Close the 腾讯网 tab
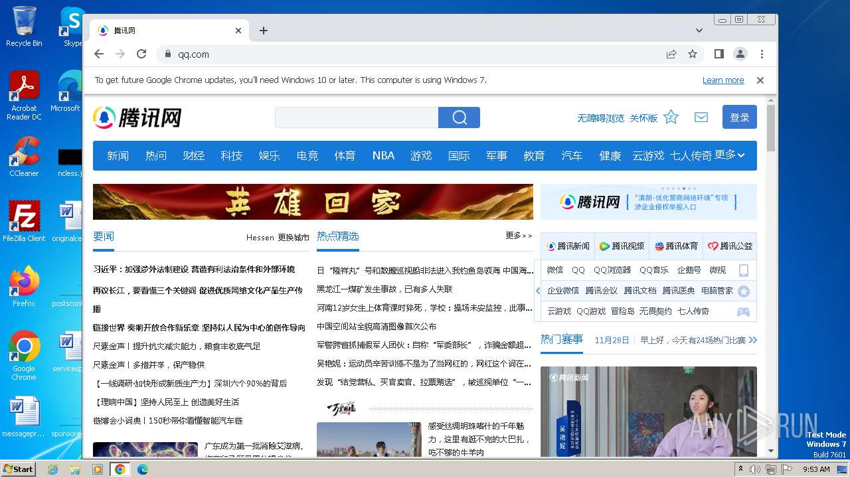This screenshot has height=478, width=850. (x=238, y=31)
